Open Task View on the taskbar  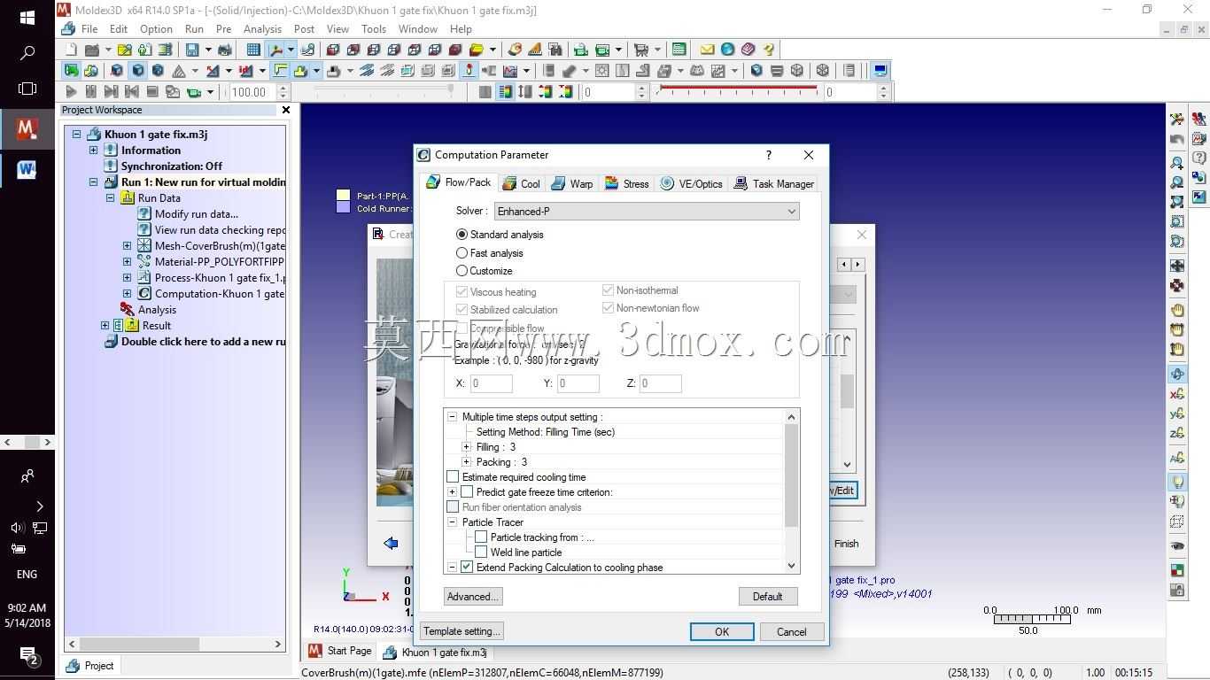(x=27, y=89)
